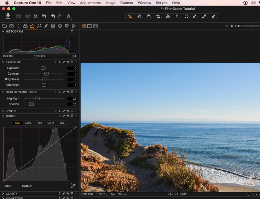
Task: Open the Apple menu
Action: tap(7, 3)
